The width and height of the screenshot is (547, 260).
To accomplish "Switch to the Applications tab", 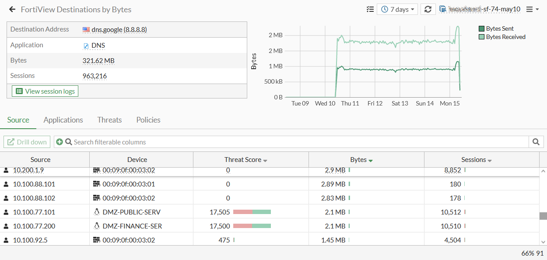I will [x=63, y=120].
